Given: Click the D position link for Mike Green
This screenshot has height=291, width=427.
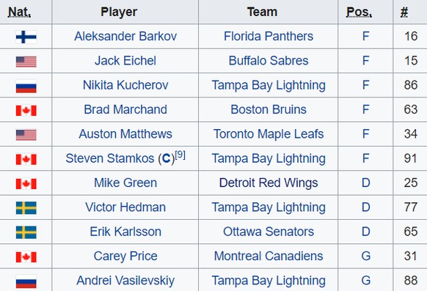Looking at the screenshot, I should (365, 183).
